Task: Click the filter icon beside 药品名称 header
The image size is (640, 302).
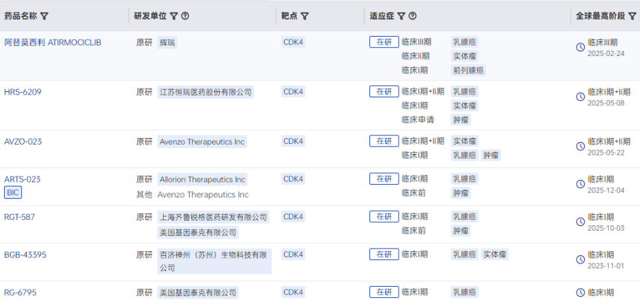Action: pyautogui.click(x=44, y=16)
